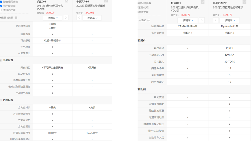This screenshot has height=141, width=251.
Task: Click 毫米波雷达 value 5
Action: coord(230,75)
